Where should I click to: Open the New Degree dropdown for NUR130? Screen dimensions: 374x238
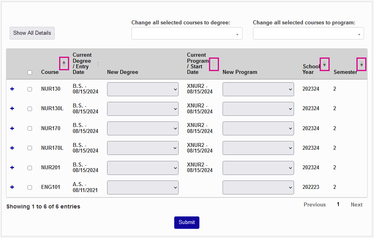point(142,89)
